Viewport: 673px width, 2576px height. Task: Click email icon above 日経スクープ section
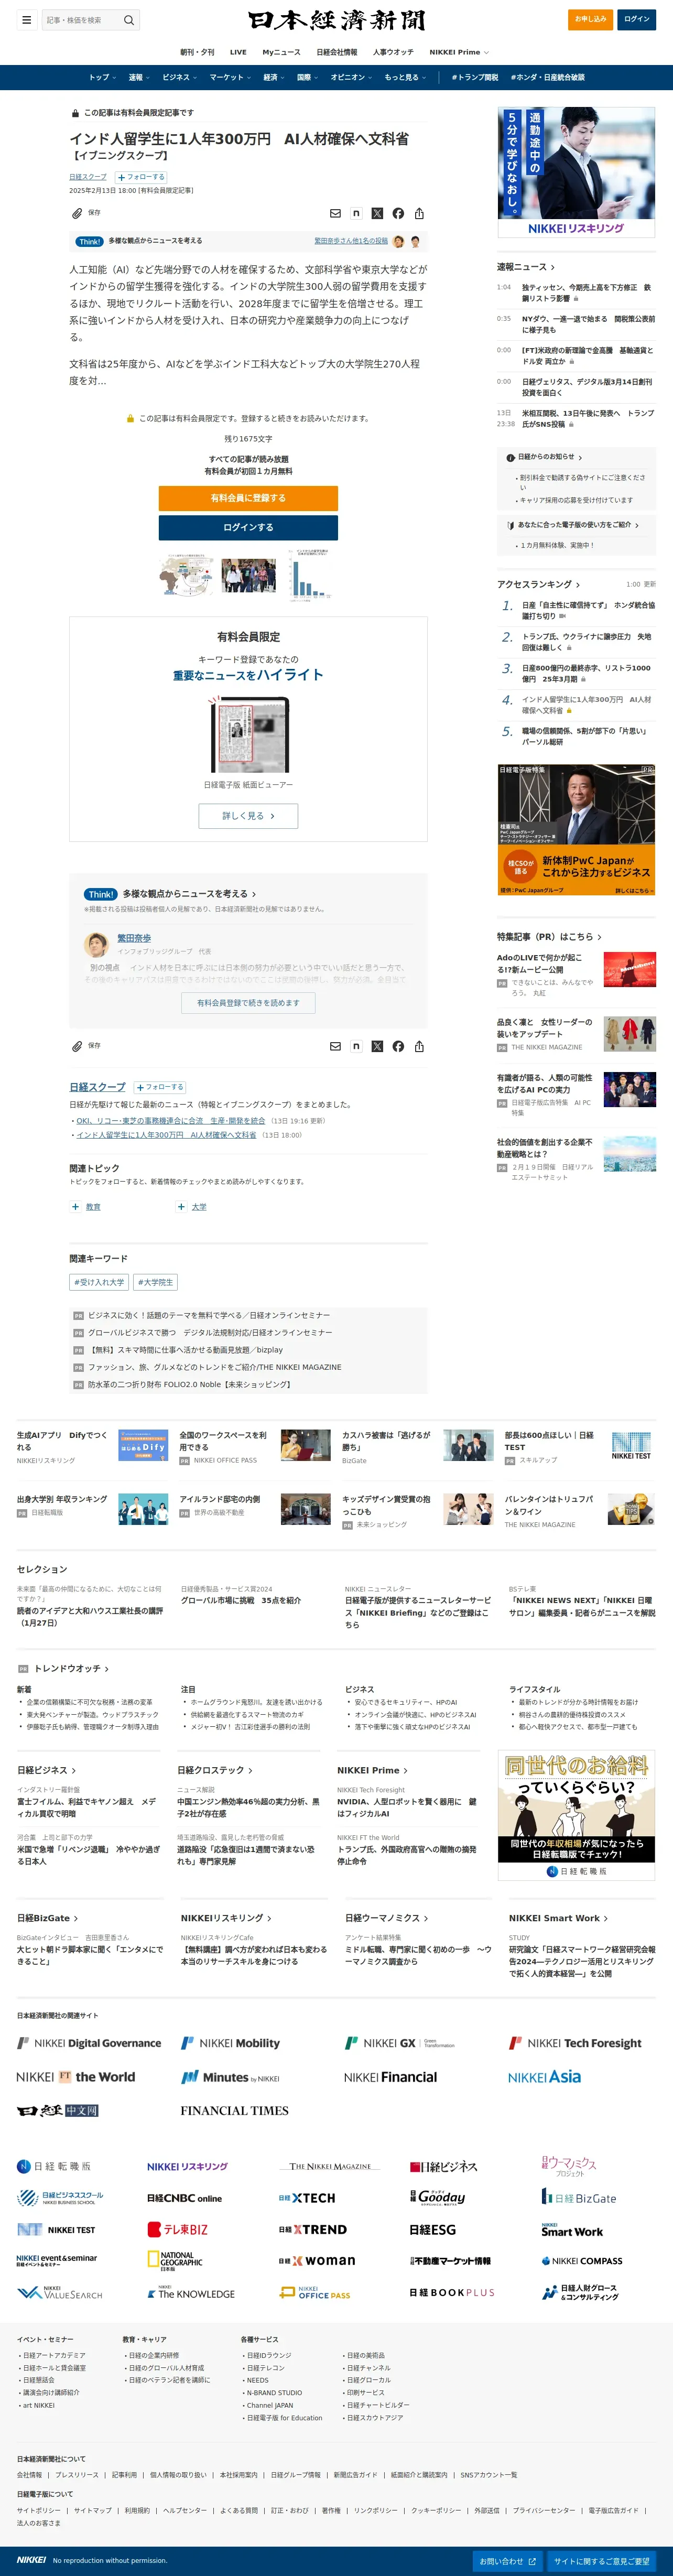(x=335, y=1046)
